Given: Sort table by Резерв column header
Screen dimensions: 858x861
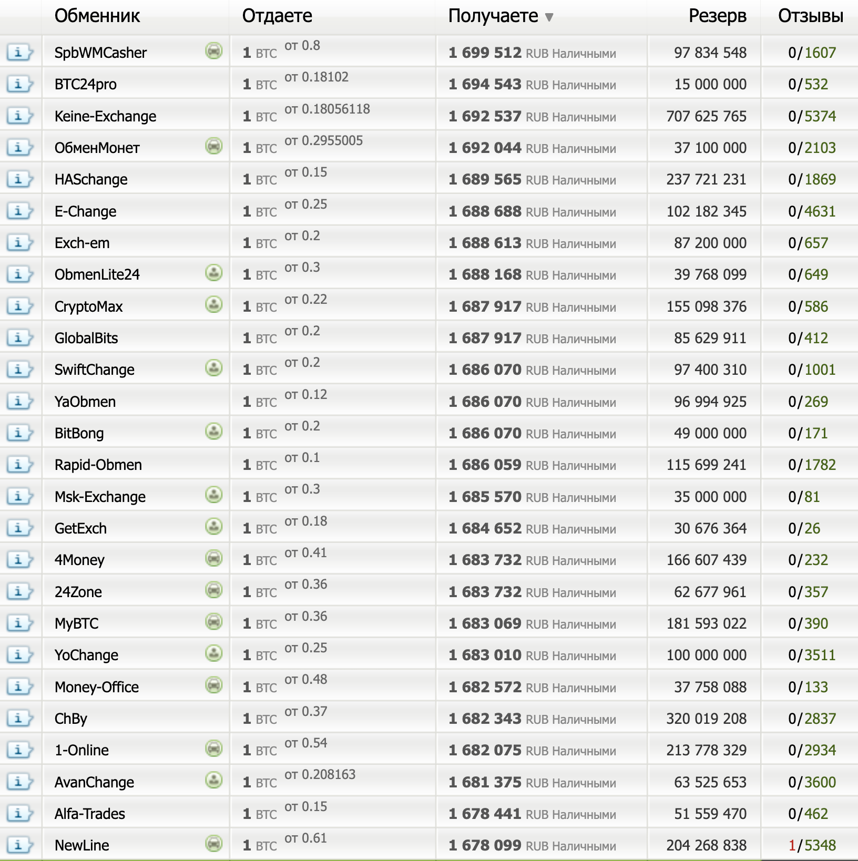Looking at the screenshot, I should click(x=717, y=16).
